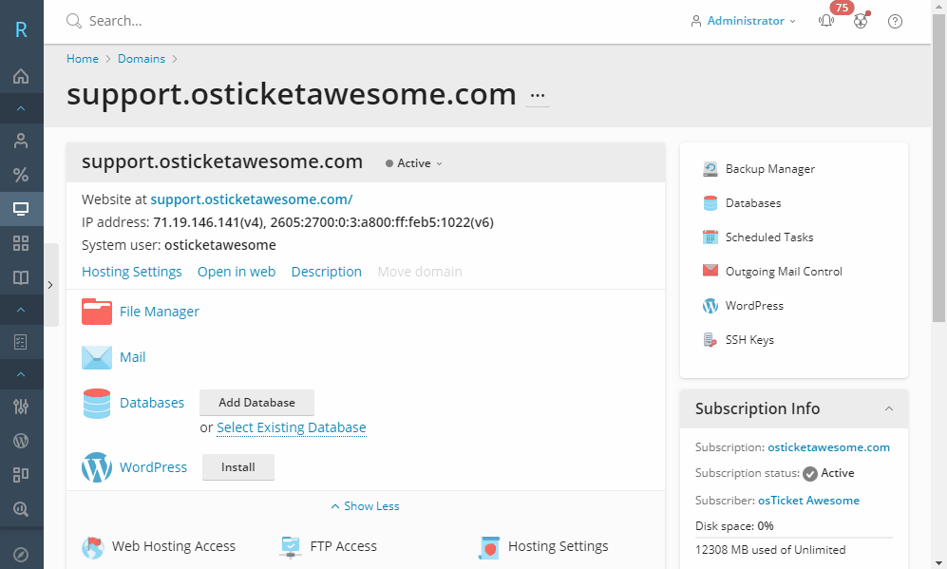Viewport: 947px width, 569px height.
Task: Collapse the Subscription Info panel
Action: 889,408
